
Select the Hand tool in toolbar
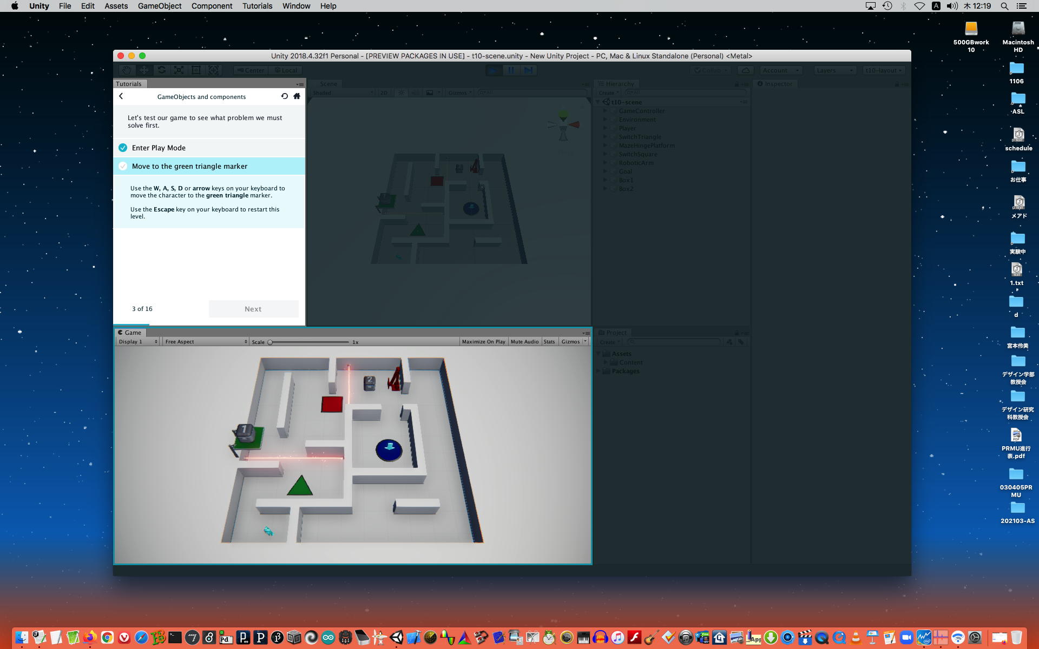point(127,70)
